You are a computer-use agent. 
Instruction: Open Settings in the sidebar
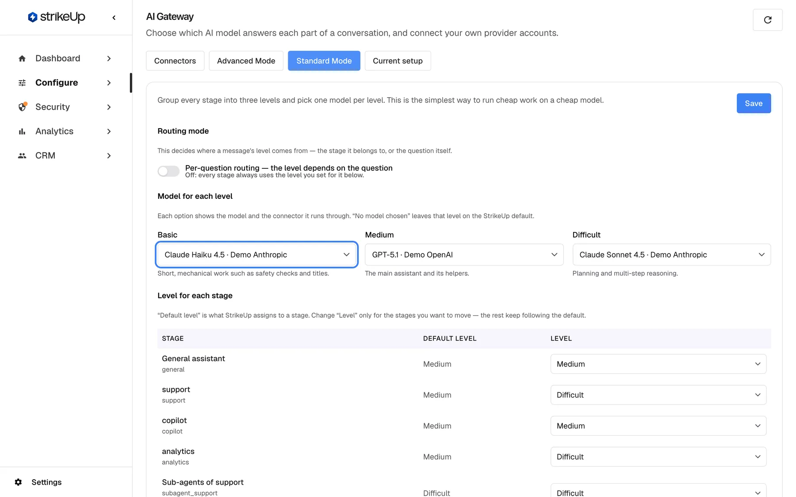point(46,482)
